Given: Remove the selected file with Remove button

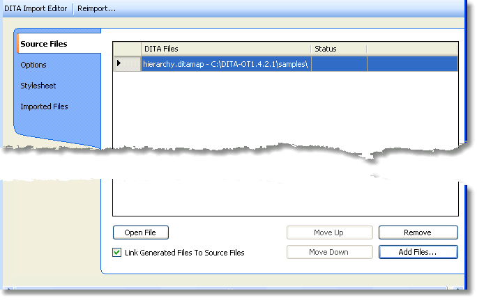Looking at the screenshot, I should [418, 232].
